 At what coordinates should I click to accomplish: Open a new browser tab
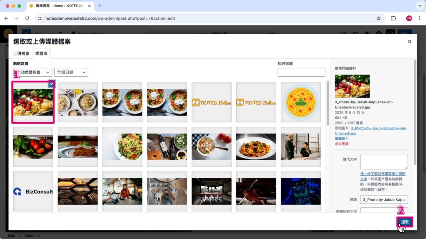100,6
